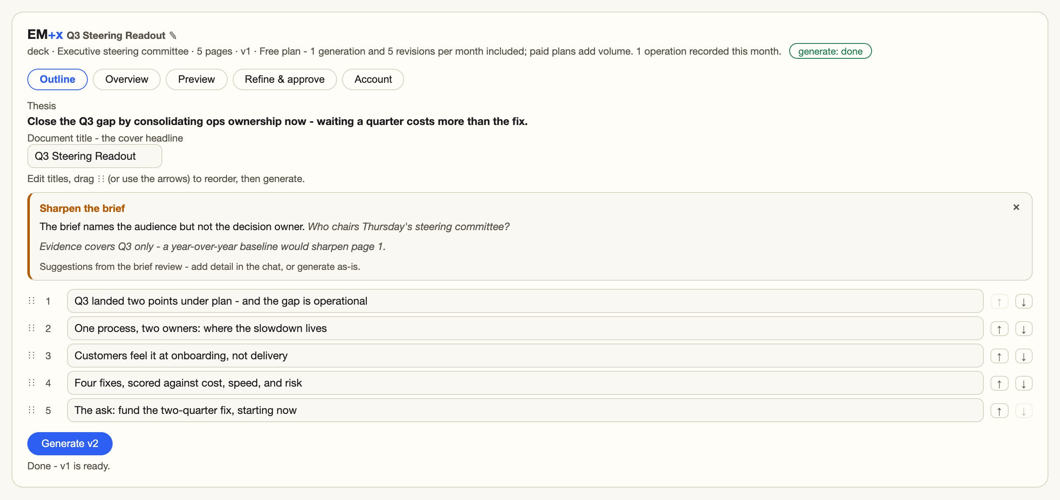Move section 4 down with its arrow
The height and width of the screenshot is (500, 1060).
1024,384
